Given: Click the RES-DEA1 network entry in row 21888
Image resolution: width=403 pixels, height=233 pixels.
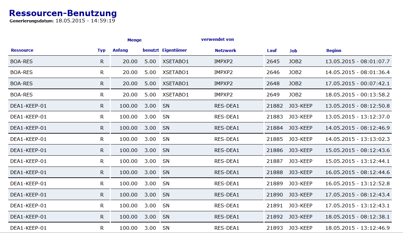Looking at the screenshot, I should (227, 172).
